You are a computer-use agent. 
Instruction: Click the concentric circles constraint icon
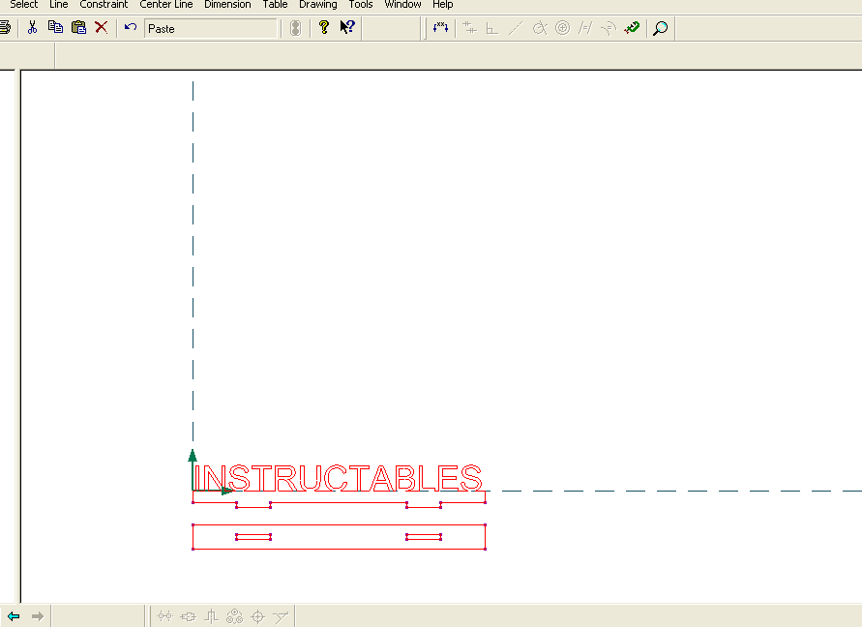coord(562,27)
